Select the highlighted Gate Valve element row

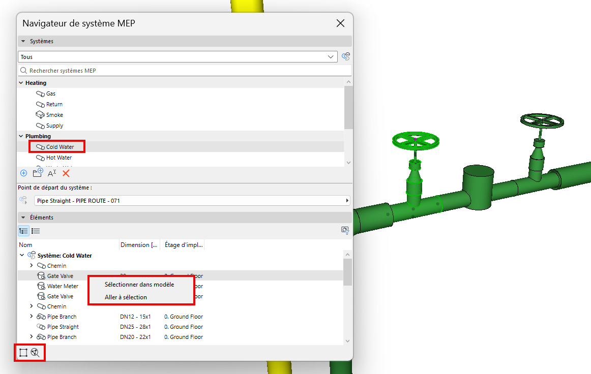(x=180, y=276)
